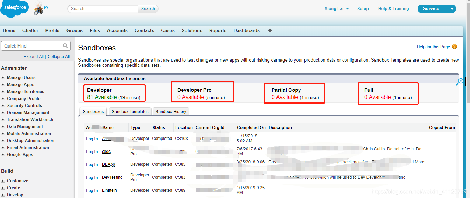Click the Type column header

(135, 128)
